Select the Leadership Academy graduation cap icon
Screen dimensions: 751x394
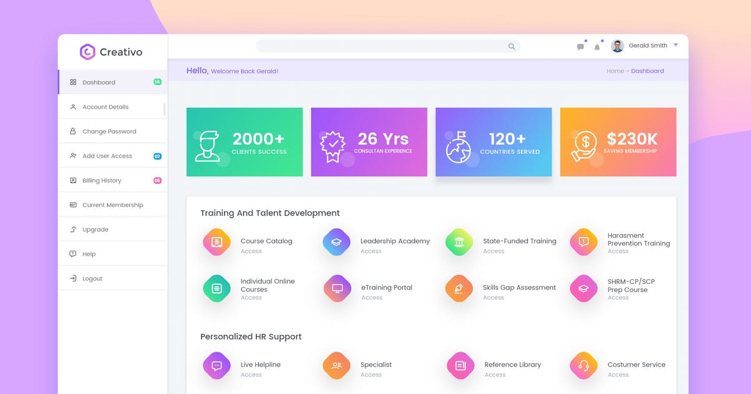337,241
